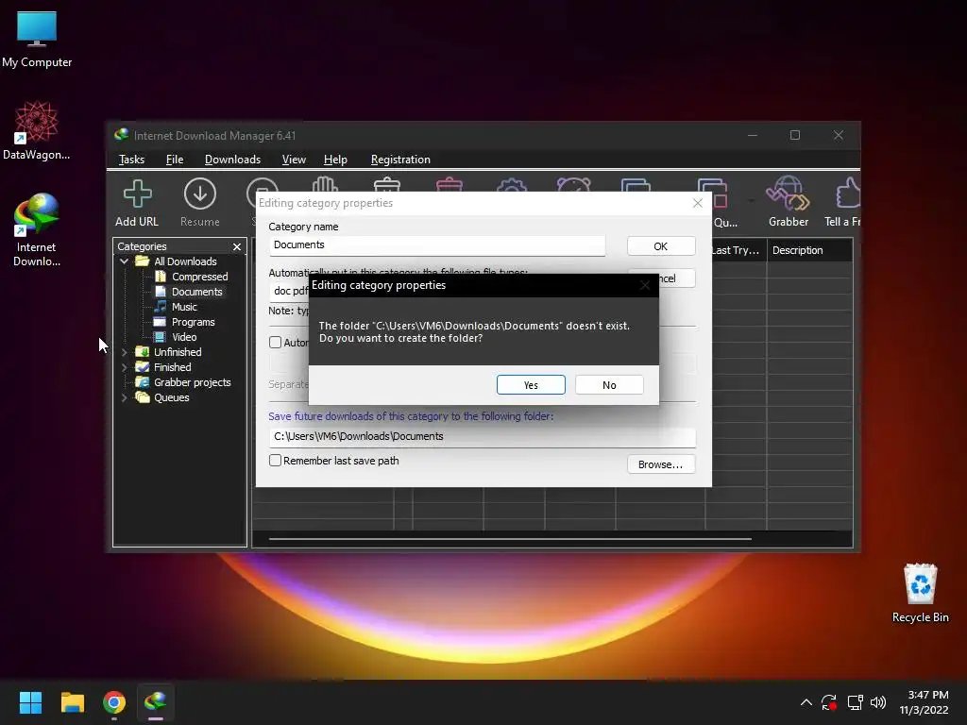967x725 pixels.
Task: Open the Downloads menu
Action: point(232,160)
